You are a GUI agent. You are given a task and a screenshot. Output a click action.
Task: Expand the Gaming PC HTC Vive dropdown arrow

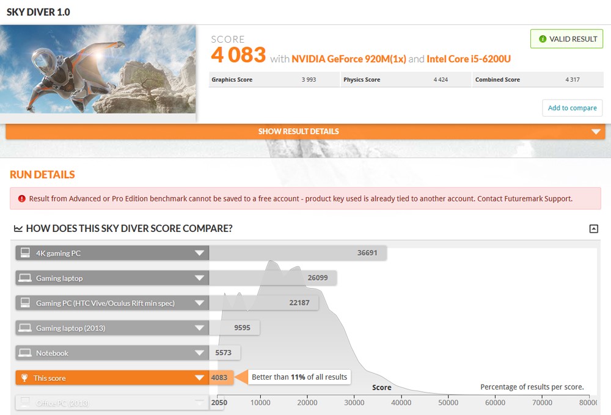200,303
